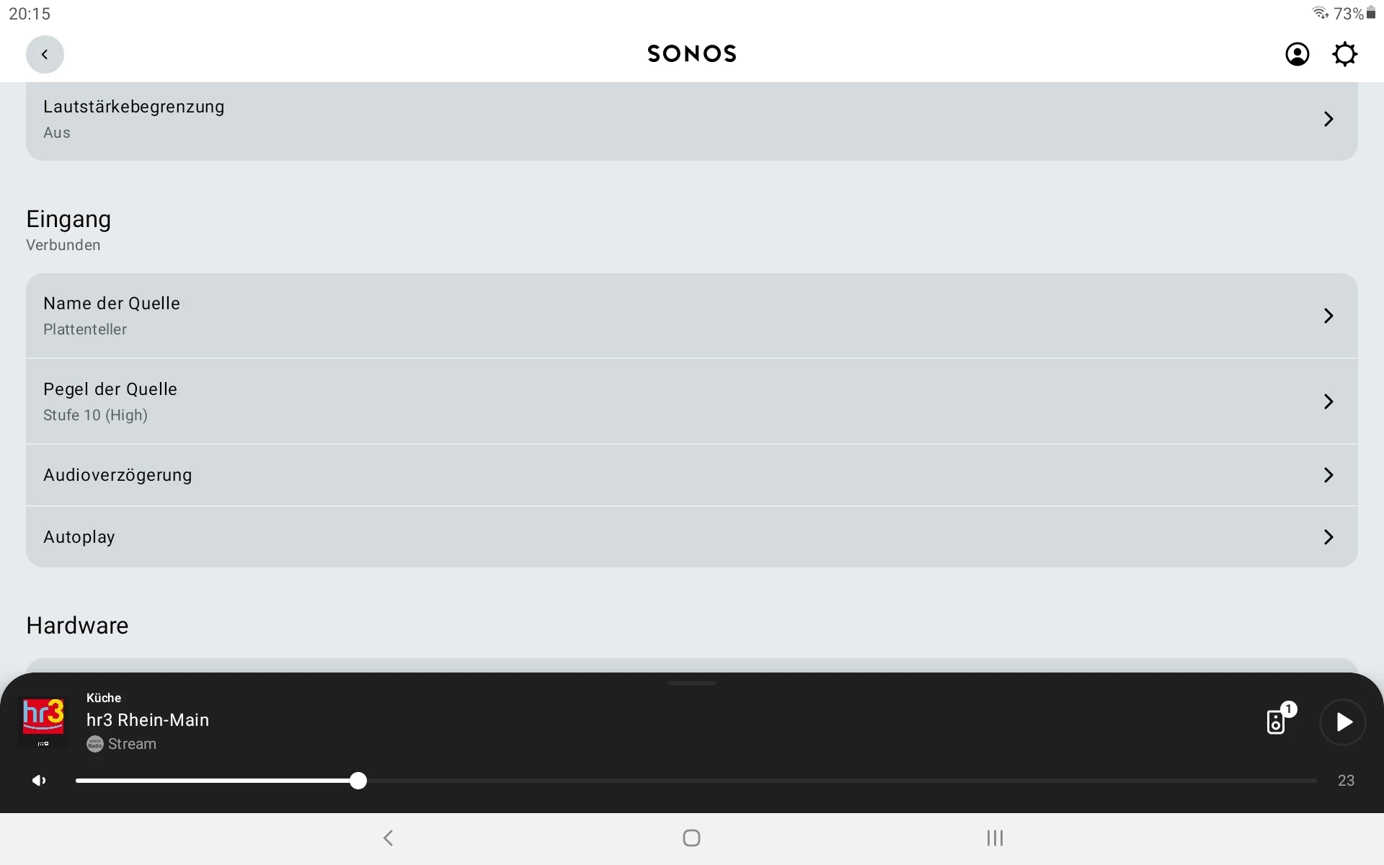Tap the player drag handle bar
Viewport: 1384px width, 865px height.
691,683
